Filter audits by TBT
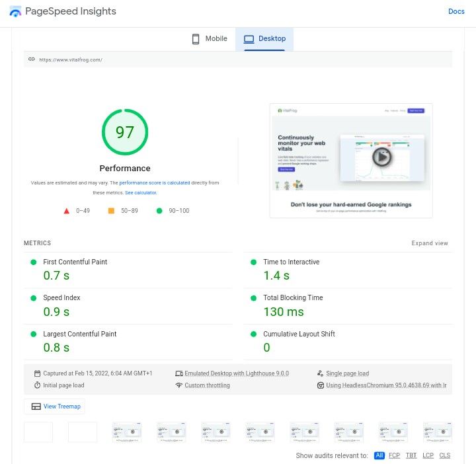476x464 pixels. tap(411, 455)
